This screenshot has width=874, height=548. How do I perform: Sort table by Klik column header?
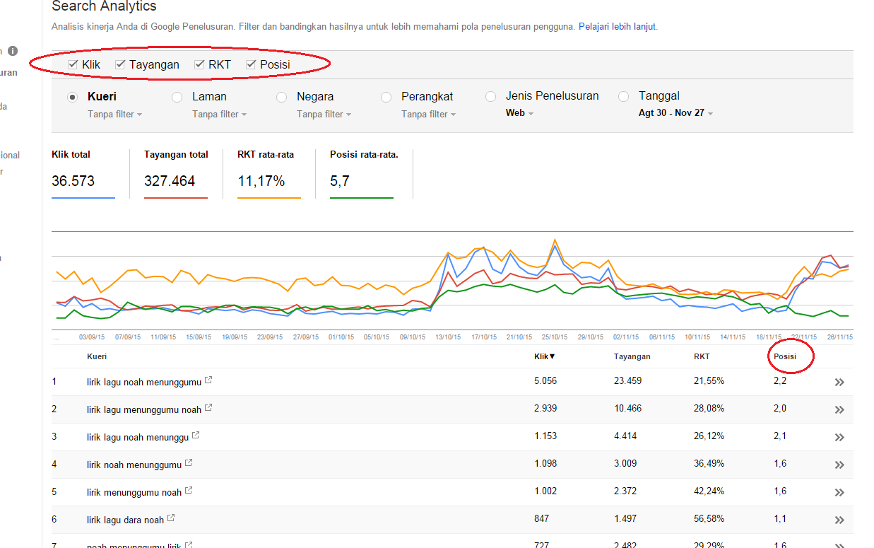tap(544, 356)
